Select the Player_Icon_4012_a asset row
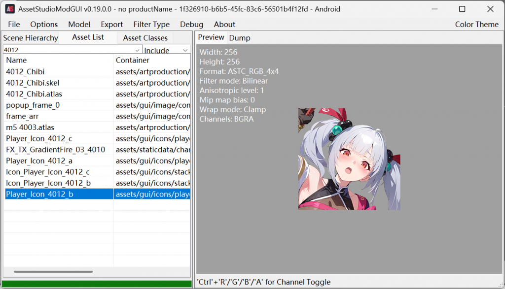505x289 pixels. [97, 161]
